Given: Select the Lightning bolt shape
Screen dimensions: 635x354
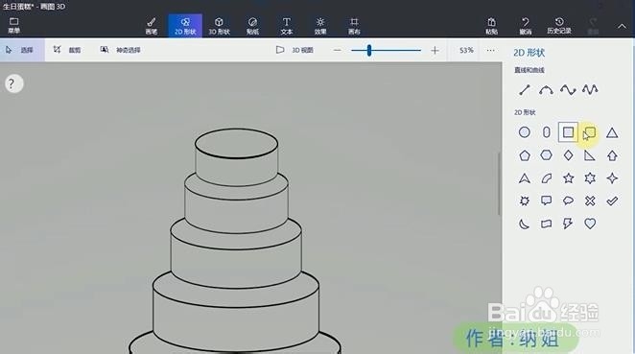Looking at the screenshot, I should (x=568, y=224).
